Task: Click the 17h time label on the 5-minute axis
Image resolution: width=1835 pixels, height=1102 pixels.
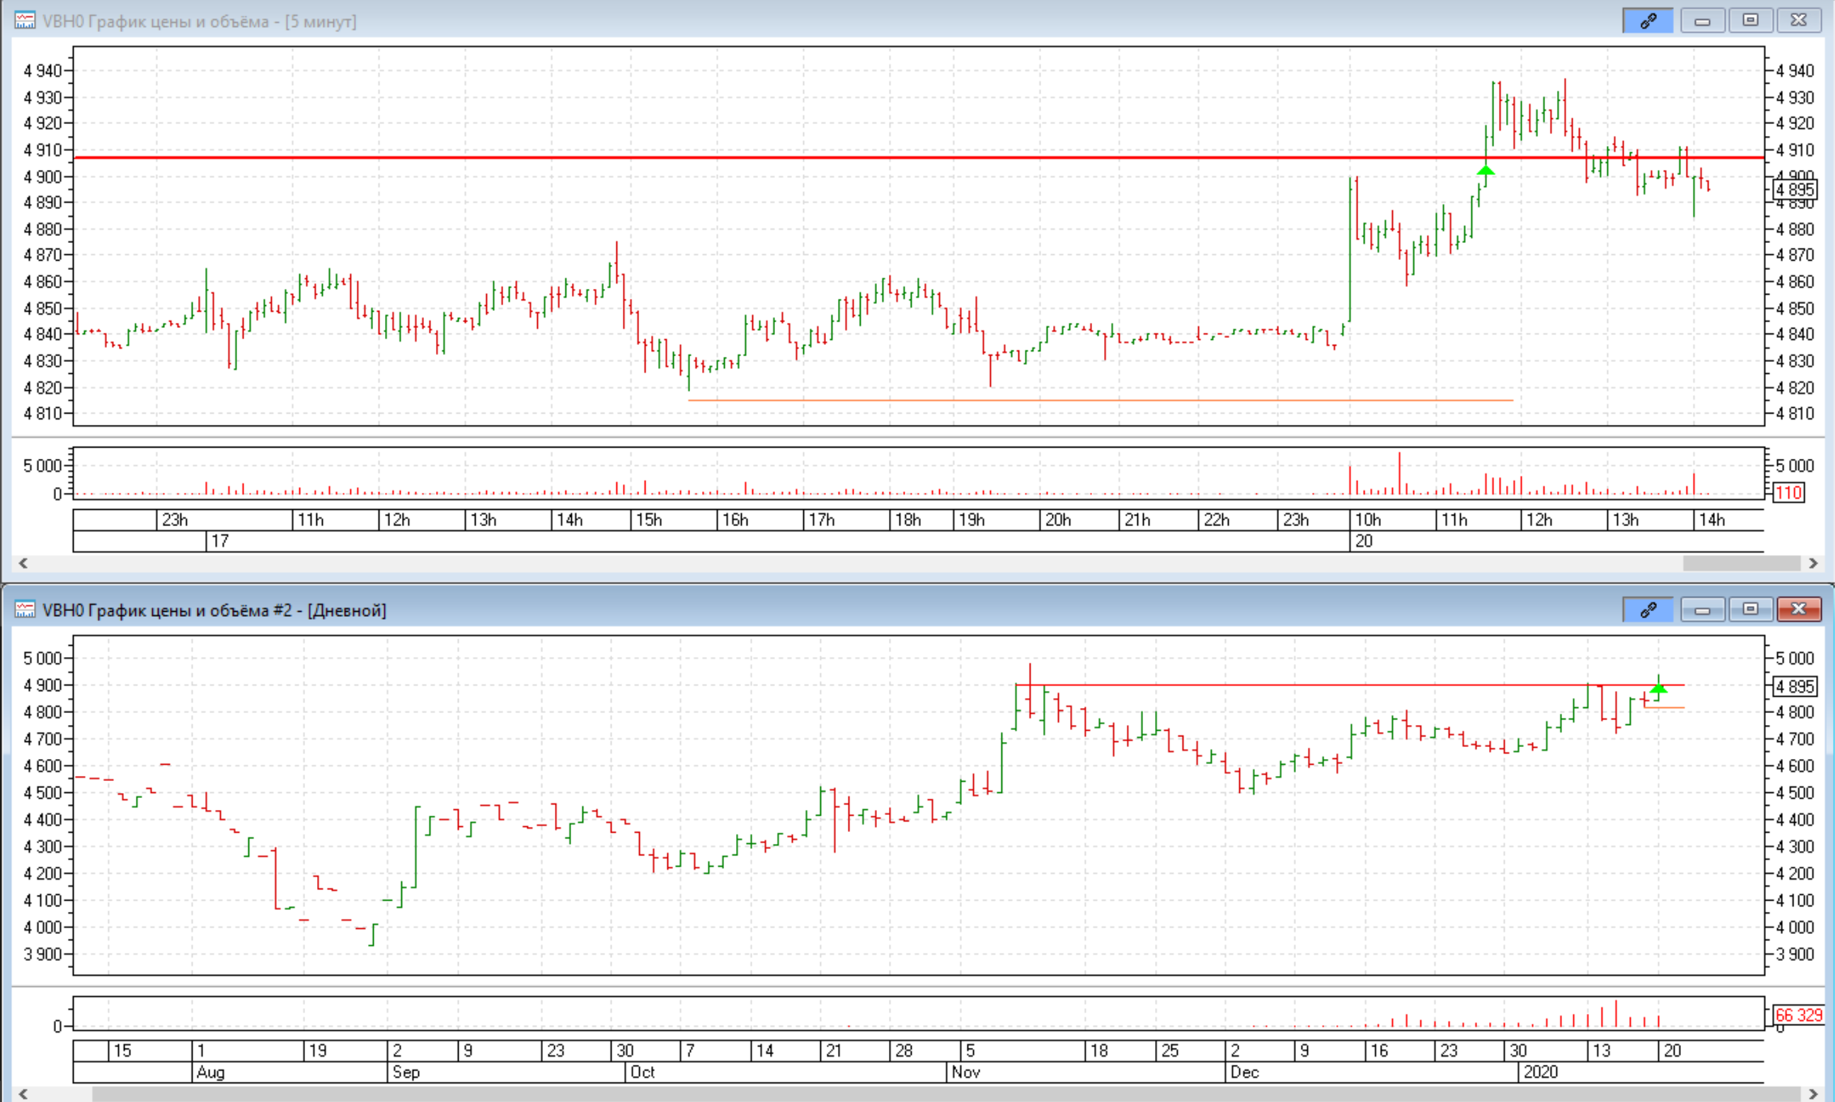Action: 822,520
